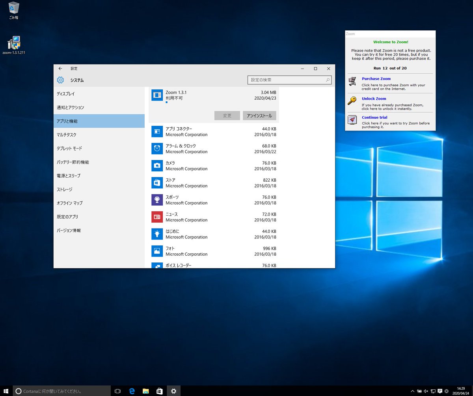The height and width of the screenshot is (396, 473).
Task: Click the Continue trial icon in Zoom dialog
Action: coord(352,120)
